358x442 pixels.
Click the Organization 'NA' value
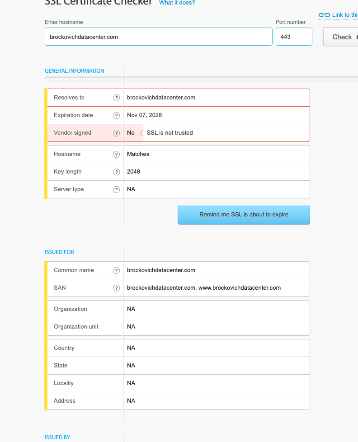point(131,309)
